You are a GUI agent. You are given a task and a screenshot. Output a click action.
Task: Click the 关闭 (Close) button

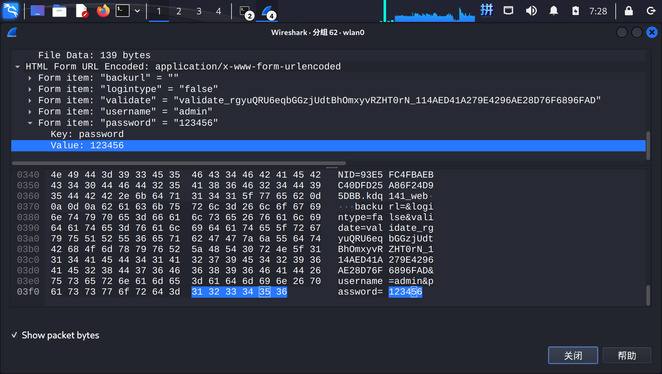click(x=573, y=355)
